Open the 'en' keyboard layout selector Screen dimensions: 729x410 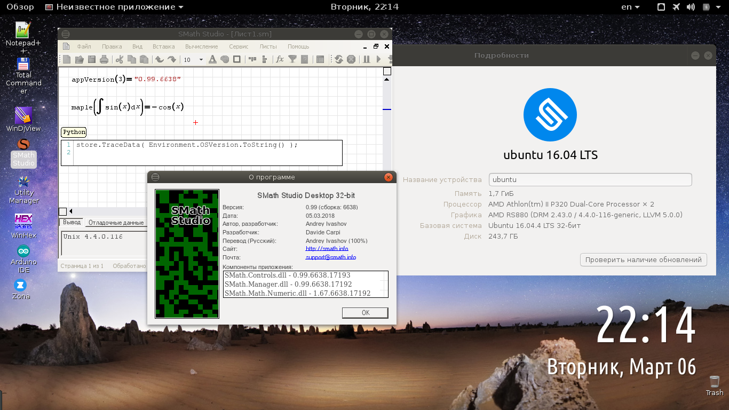pos(631,7)
